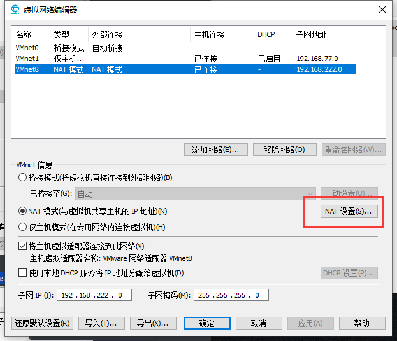Viewport: 397px width, 341px height.
Task: Select the VMnet1 row
Action: (185, 59)
